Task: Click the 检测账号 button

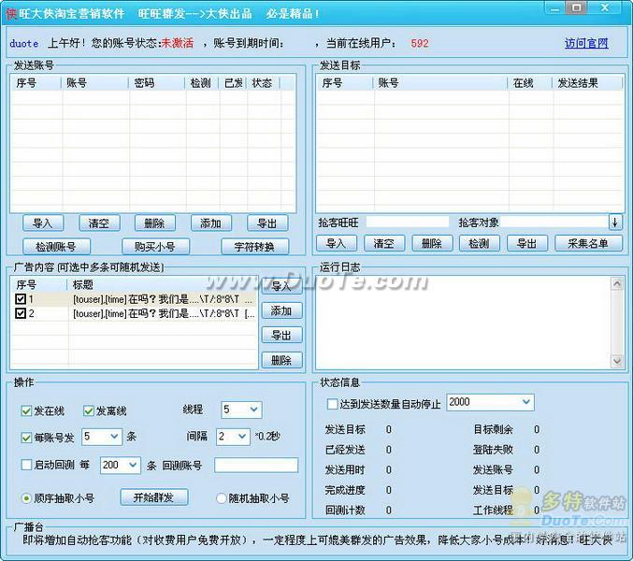Action: tap(56, 246)
